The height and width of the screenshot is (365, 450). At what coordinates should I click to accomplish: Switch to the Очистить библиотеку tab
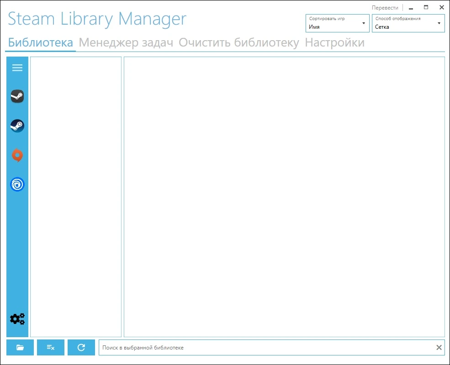[239, 43]
